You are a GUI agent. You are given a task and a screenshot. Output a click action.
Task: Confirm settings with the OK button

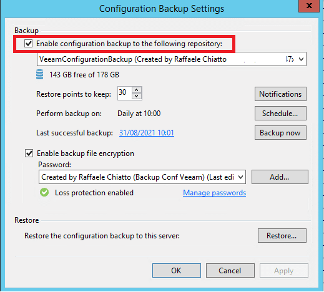pyautogui.click(x=177, y=271)
